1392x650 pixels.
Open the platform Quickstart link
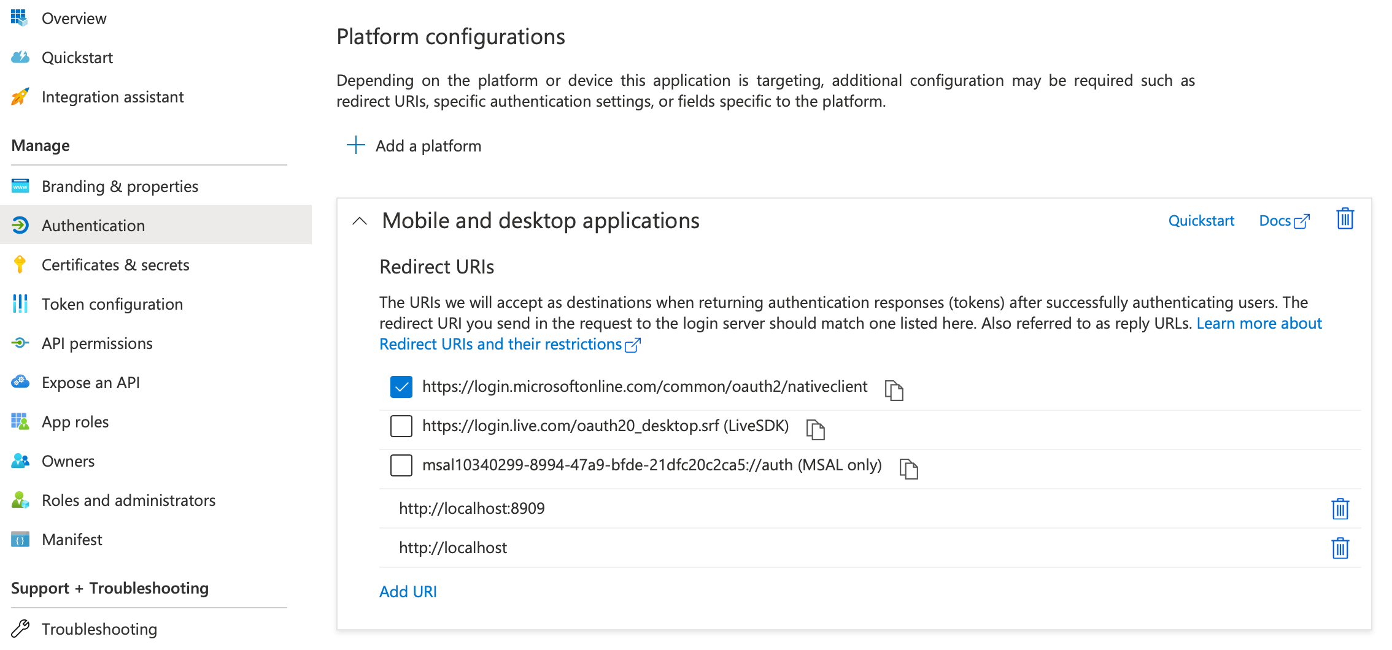click(1201, 221)
